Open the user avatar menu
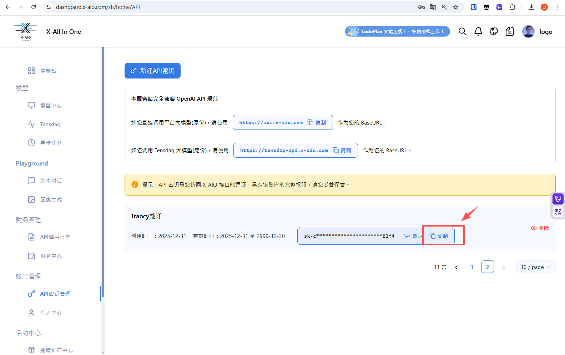Viewport: 565px width, 355px height. [x=528, y=31]
